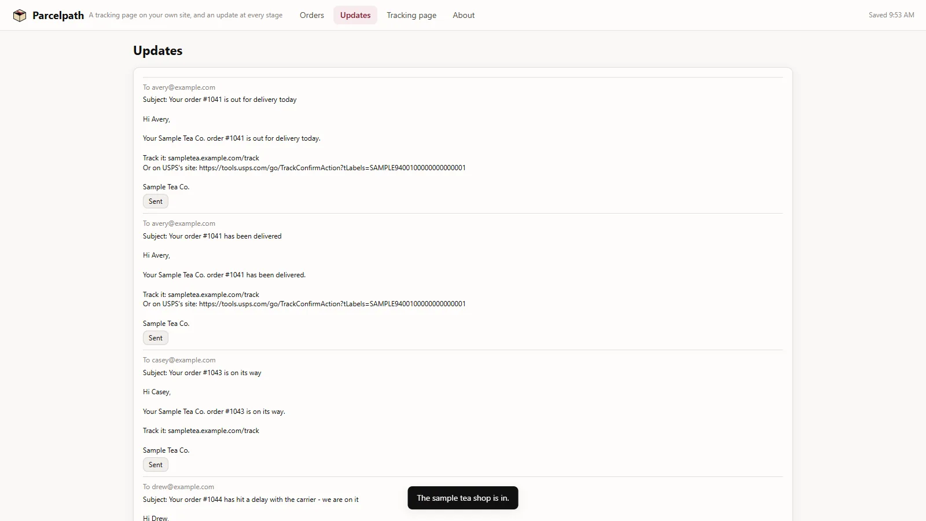The image size is (926, 521).
Task: Switch to the Tracking page tab
Action: click(x=411, y=15)
